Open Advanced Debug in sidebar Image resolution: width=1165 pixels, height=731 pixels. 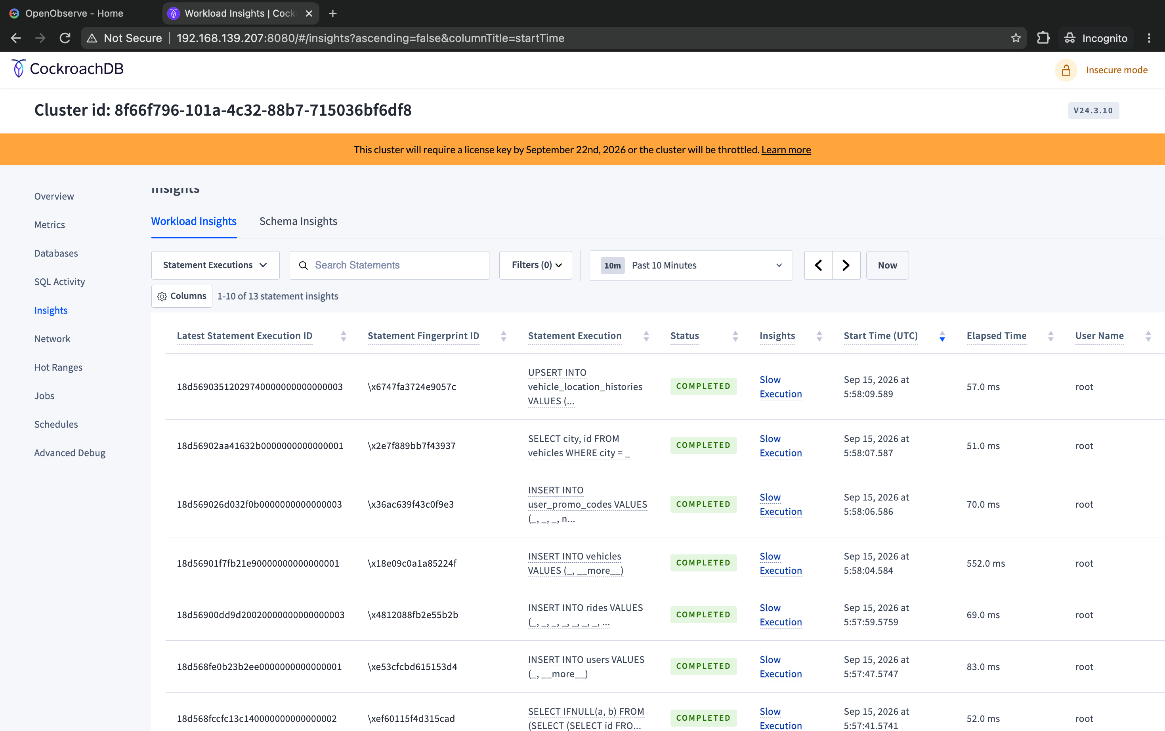(x=70, y=453)
